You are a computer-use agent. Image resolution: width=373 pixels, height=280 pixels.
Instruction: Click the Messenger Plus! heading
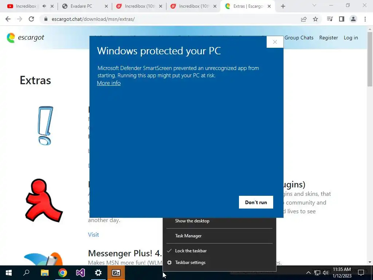tap(125, 253)
